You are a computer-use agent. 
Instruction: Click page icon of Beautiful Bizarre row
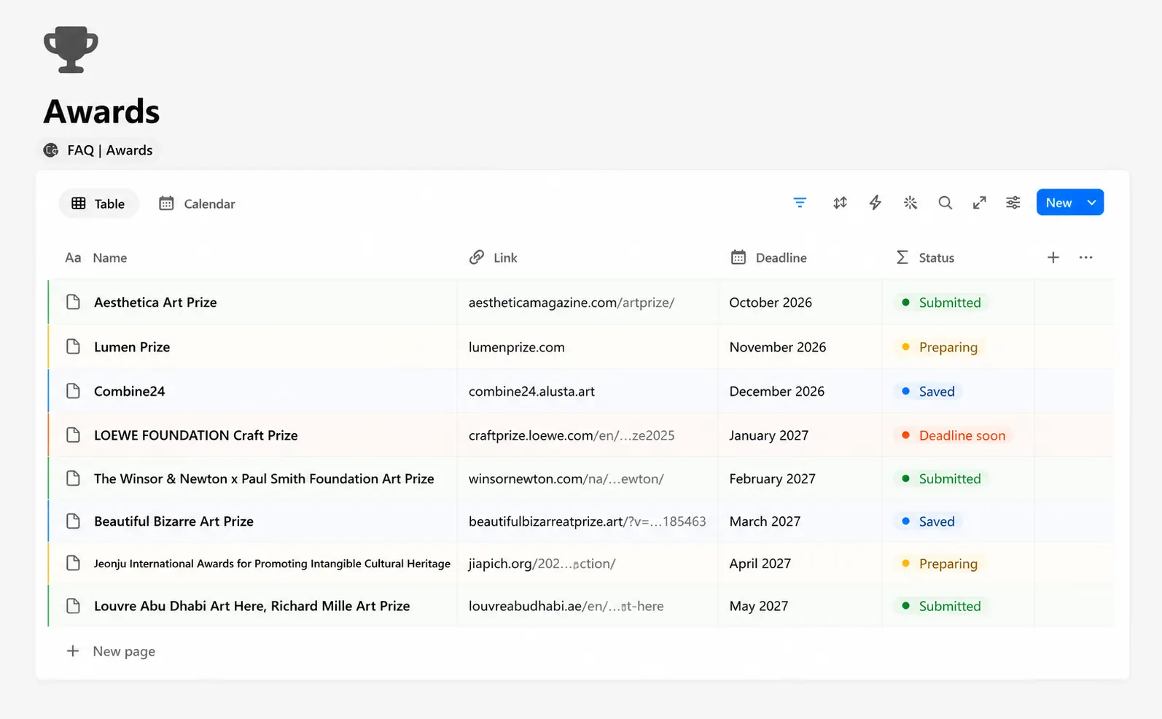73,521
